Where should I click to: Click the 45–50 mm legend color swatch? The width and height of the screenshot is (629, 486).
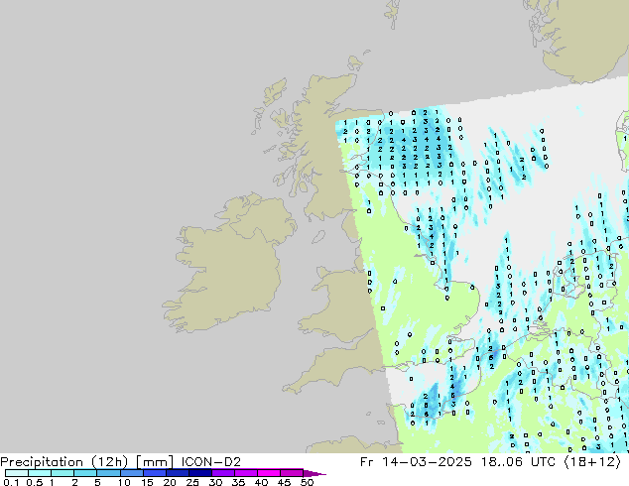(x=292, y=473)
